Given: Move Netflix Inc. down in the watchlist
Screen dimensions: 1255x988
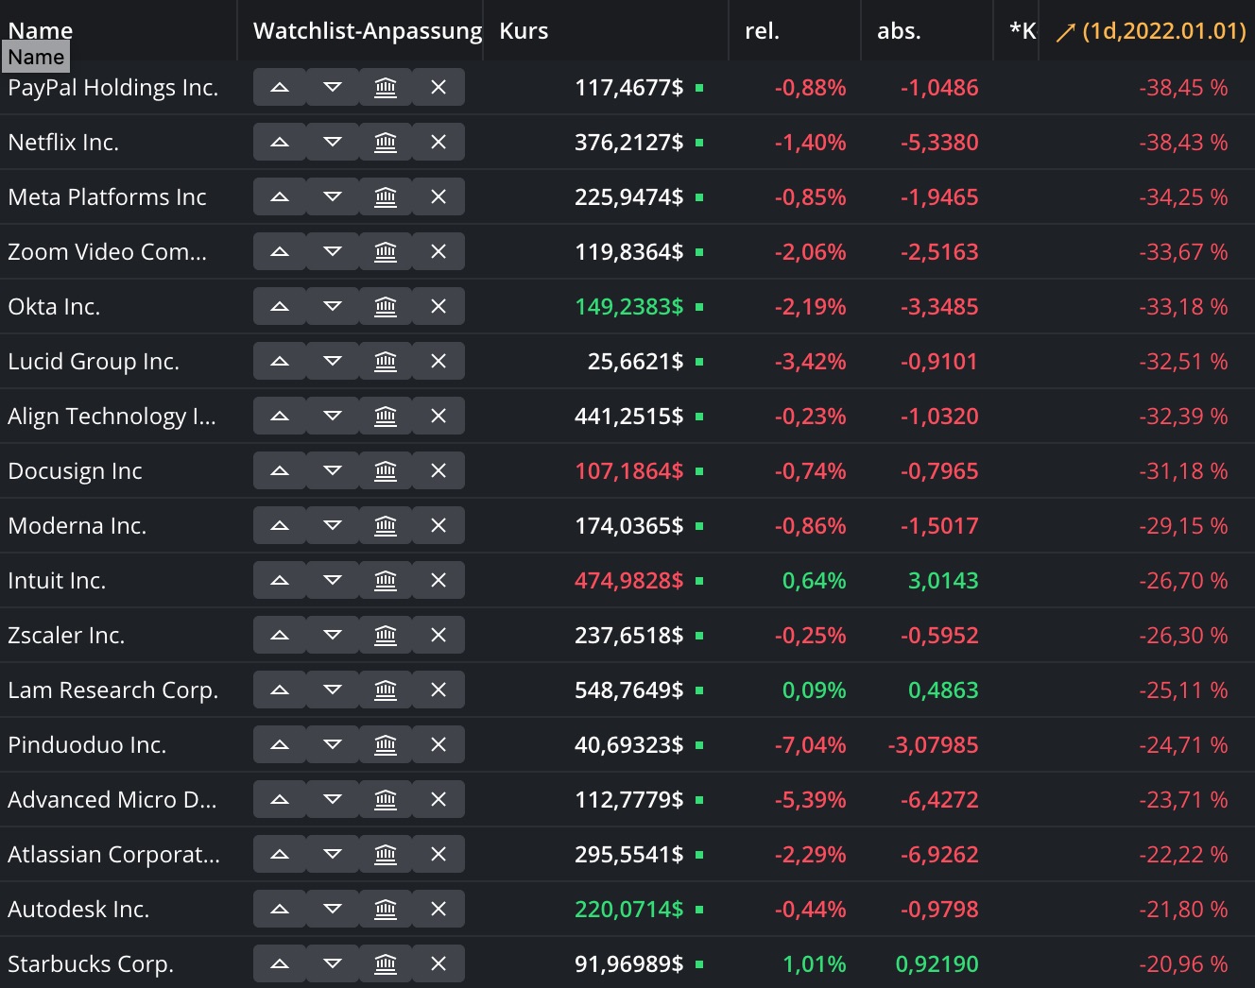Looking at the screenshot, I should point(332,142).
